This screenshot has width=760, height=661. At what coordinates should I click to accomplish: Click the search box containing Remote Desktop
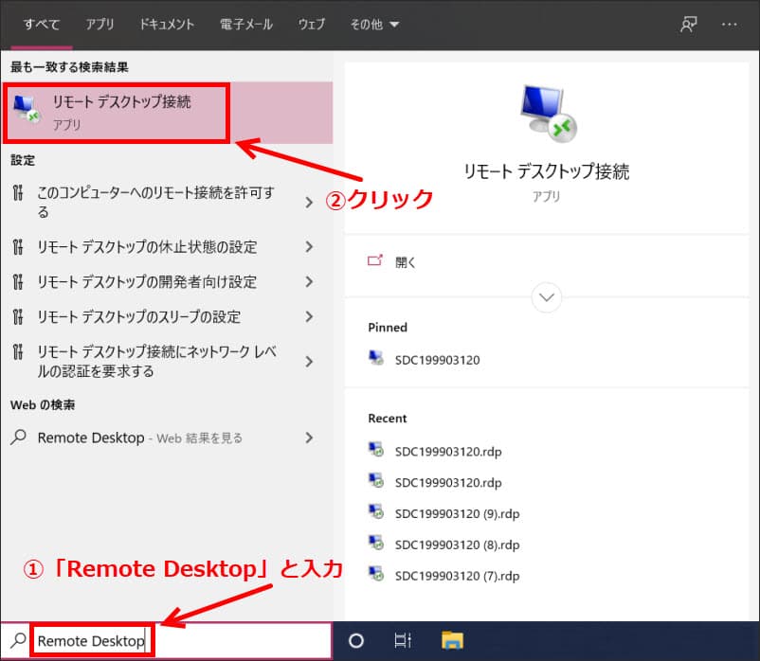pyautogui.click(x=180, y=641)
